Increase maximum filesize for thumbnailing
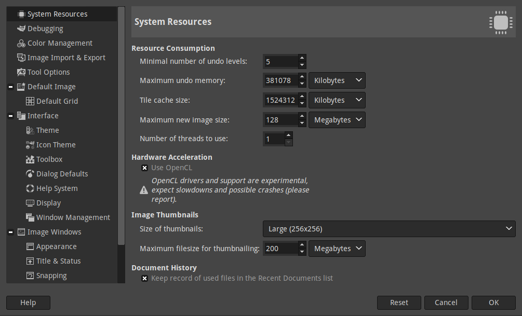Image resolution: width=522 pixels, height=316 pixels. pos(302,245)
